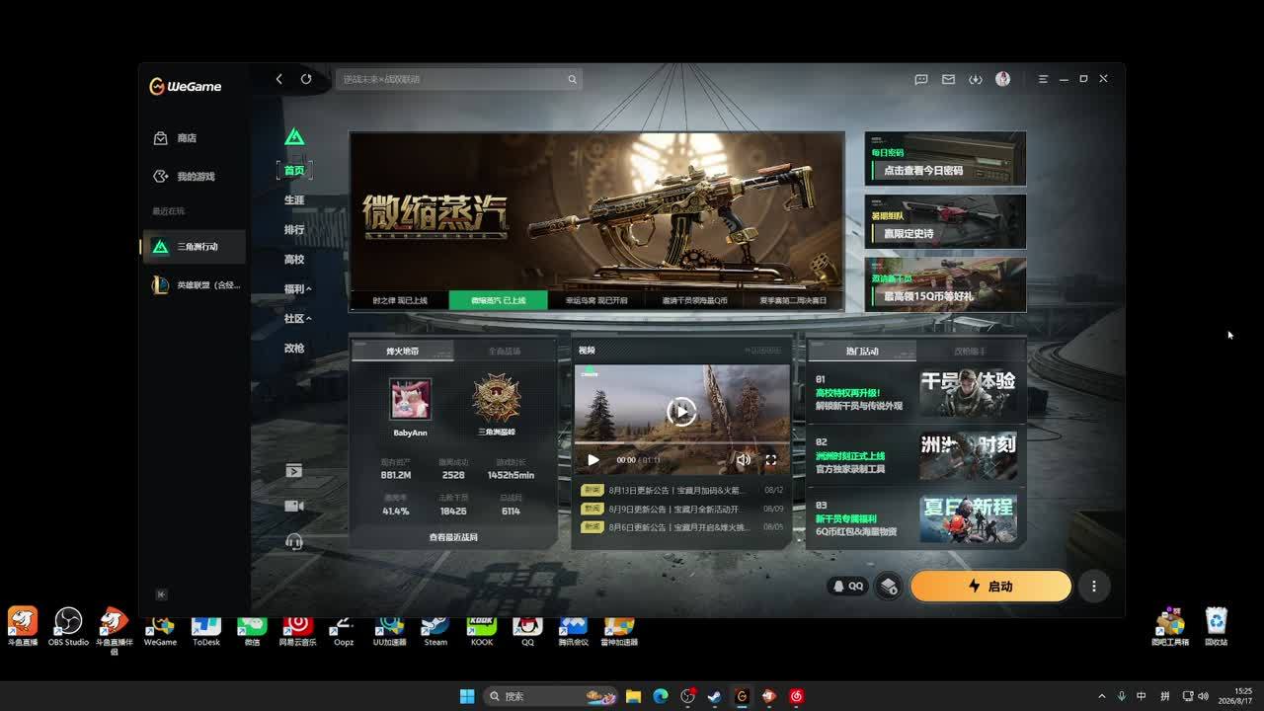Open the headset customer support icon
This screenshot has height=711, width=1264.
click(294, 541)
